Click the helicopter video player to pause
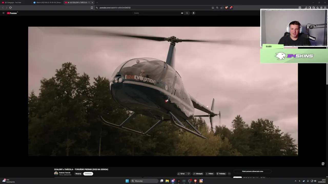328x184 pixels. (163, 91)
